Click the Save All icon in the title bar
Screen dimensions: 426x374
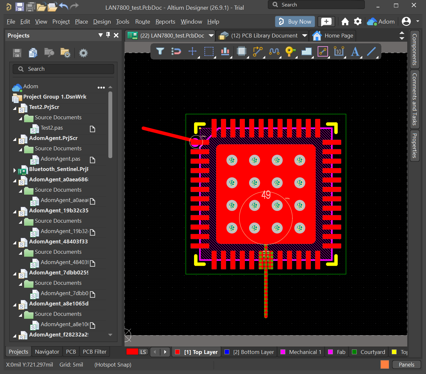[30, 7]
